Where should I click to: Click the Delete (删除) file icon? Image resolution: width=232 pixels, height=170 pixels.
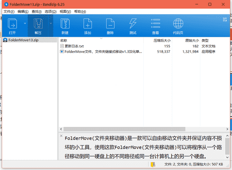110,24
